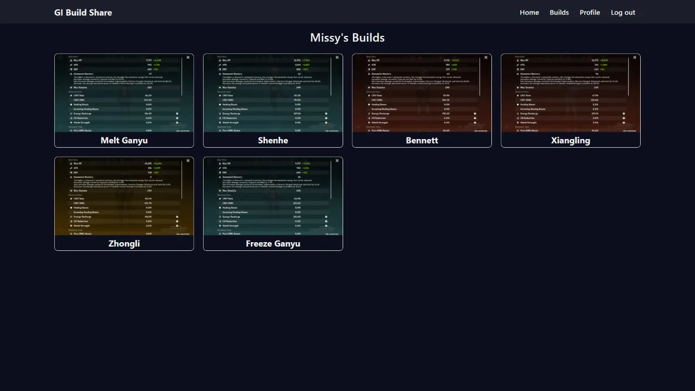Click the Freeze Ganyu title
Screen dimensions: 695x391
click(x=273, y=243)
